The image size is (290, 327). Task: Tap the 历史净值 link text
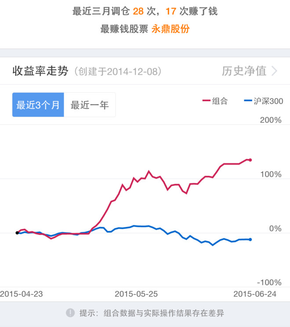tap(244, 71)
